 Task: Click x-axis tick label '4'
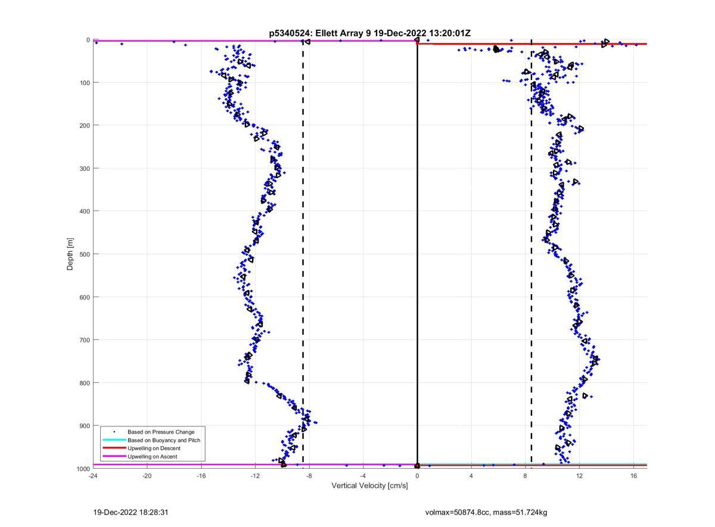coord(471,476)
